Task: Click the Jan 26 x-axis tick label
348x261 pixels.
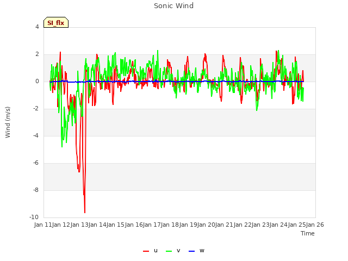Action: [x=315, y=225]
